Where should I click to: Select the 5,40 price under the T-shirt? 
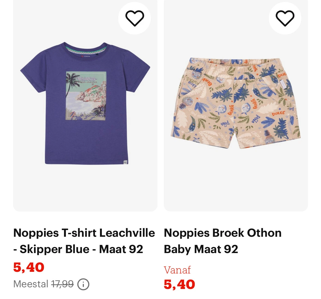pos(29,267)
